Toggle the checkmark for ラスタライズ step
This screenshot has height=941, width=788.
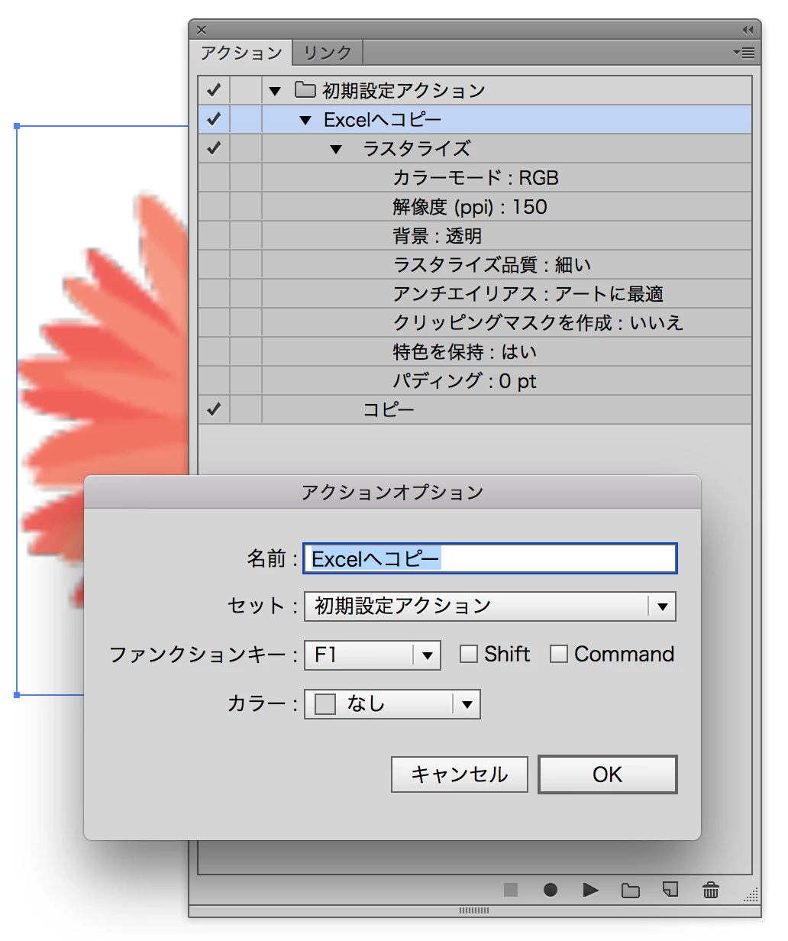[214, 148]
